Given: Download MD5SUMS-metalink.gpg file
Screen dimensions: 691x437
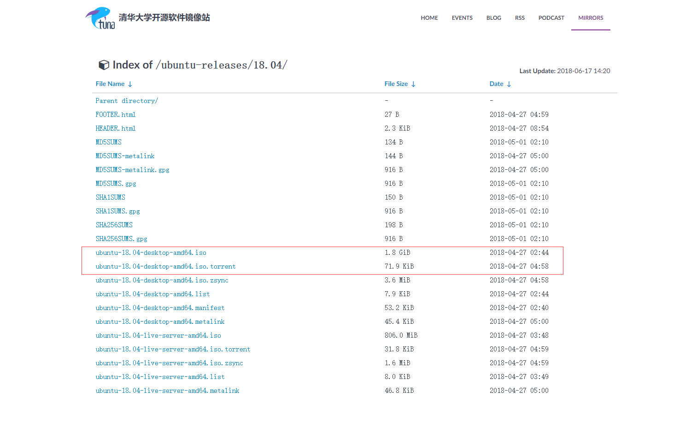Looking at the screenshot, I should (x=132, y=170).
